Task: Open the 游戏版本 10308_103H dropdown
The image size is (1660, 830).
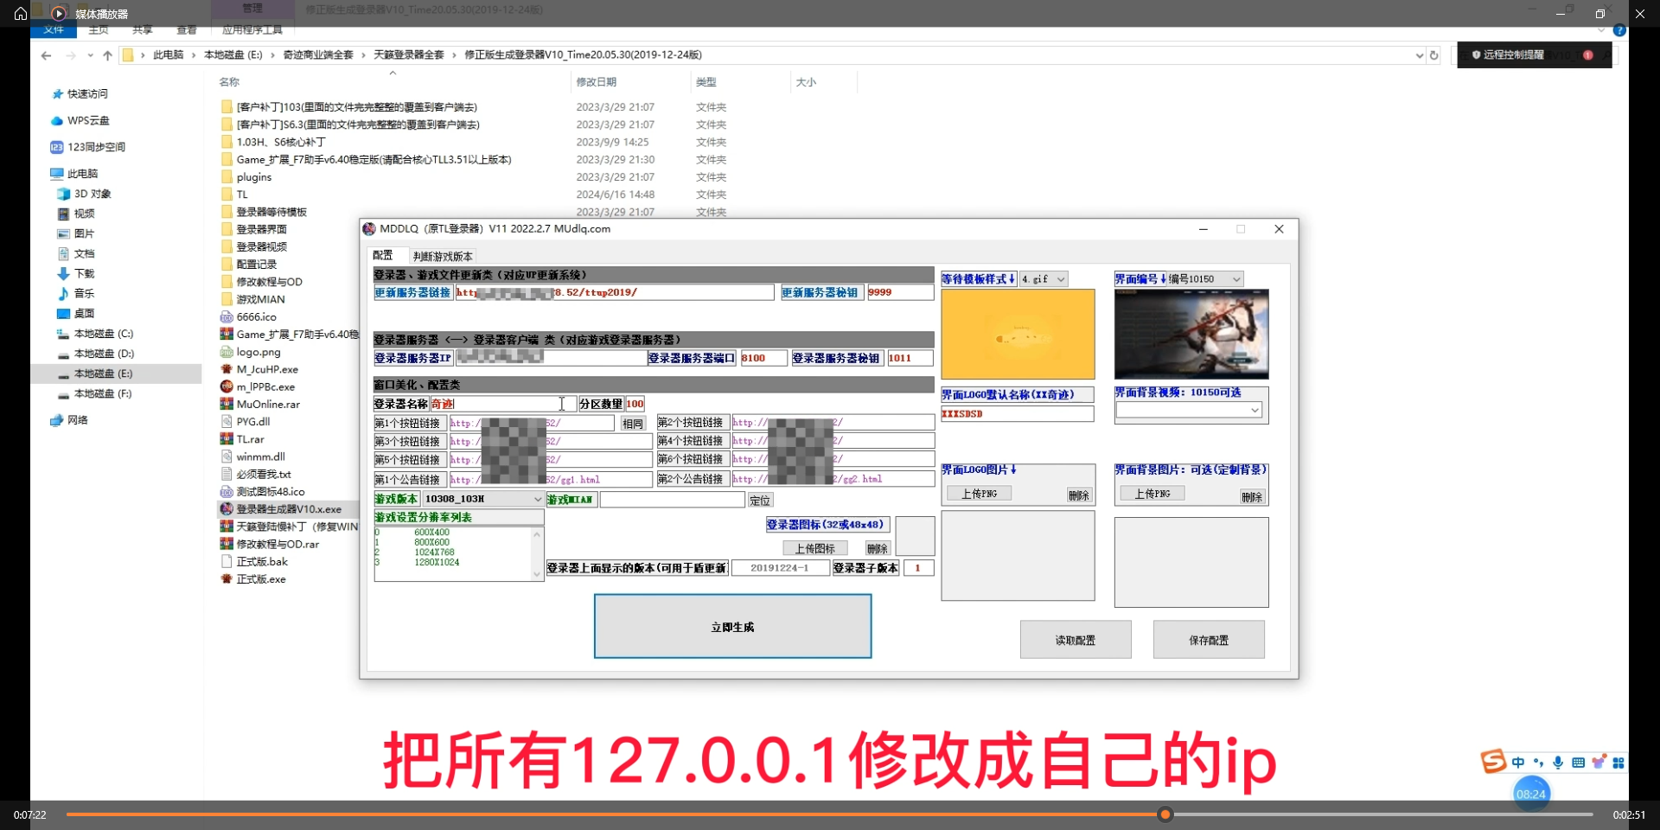Action: [537, 499]
